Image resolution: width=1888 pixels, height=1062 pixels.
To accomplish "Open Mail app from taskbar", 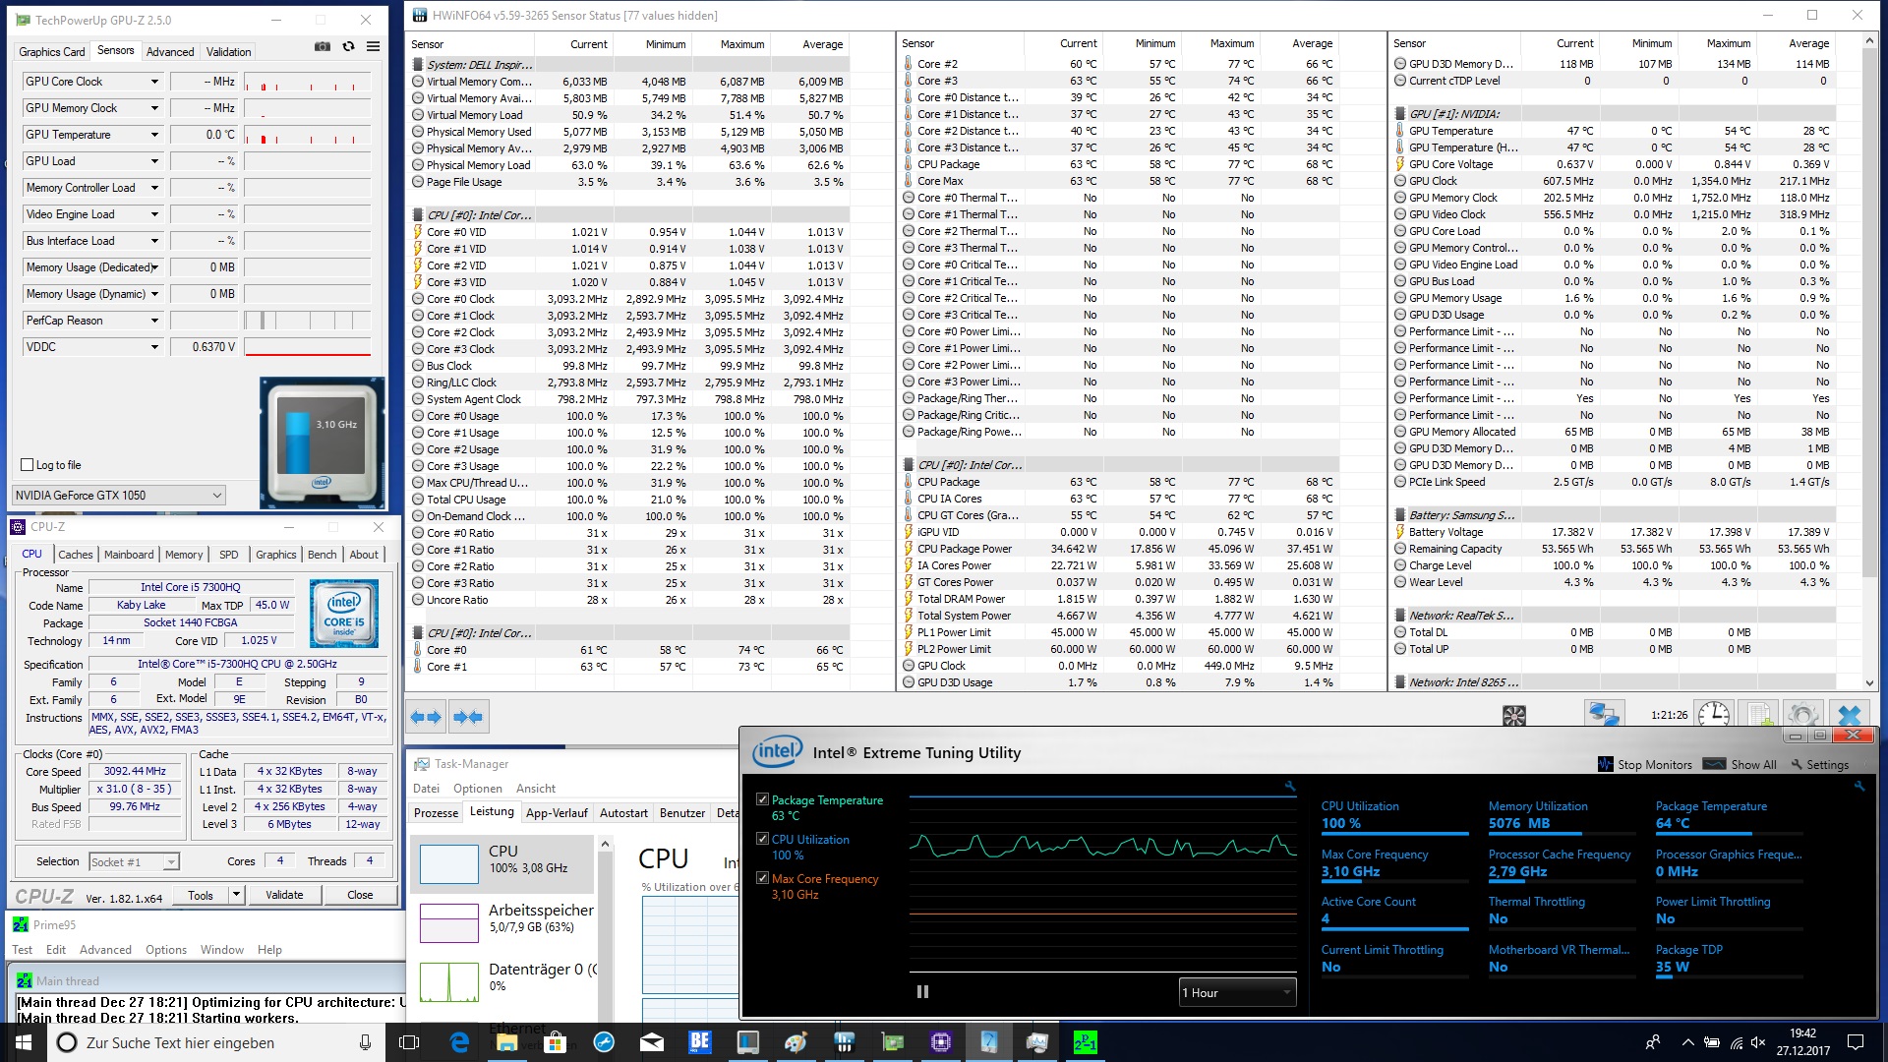I will click(x=651, y=1042).
